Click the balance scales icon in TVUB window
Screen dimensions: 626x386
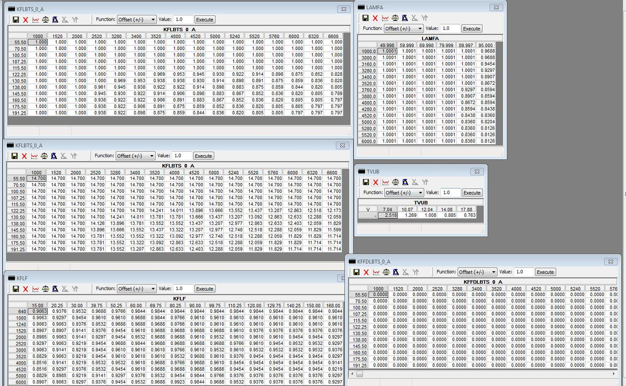[396, 182]
